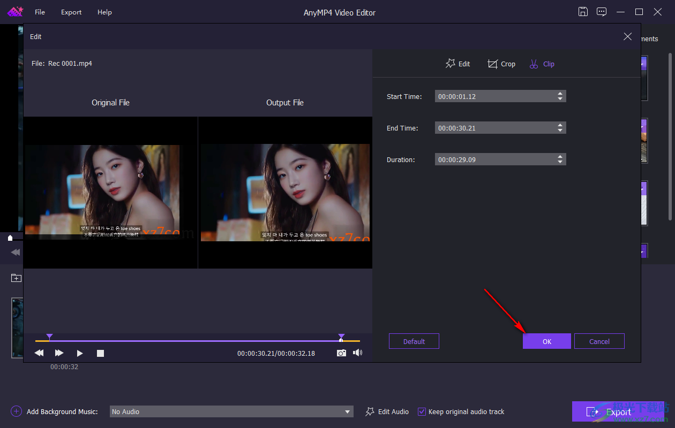Click the AnyMP4 app logo icon

pyautogui.click(x=15, y=12)
